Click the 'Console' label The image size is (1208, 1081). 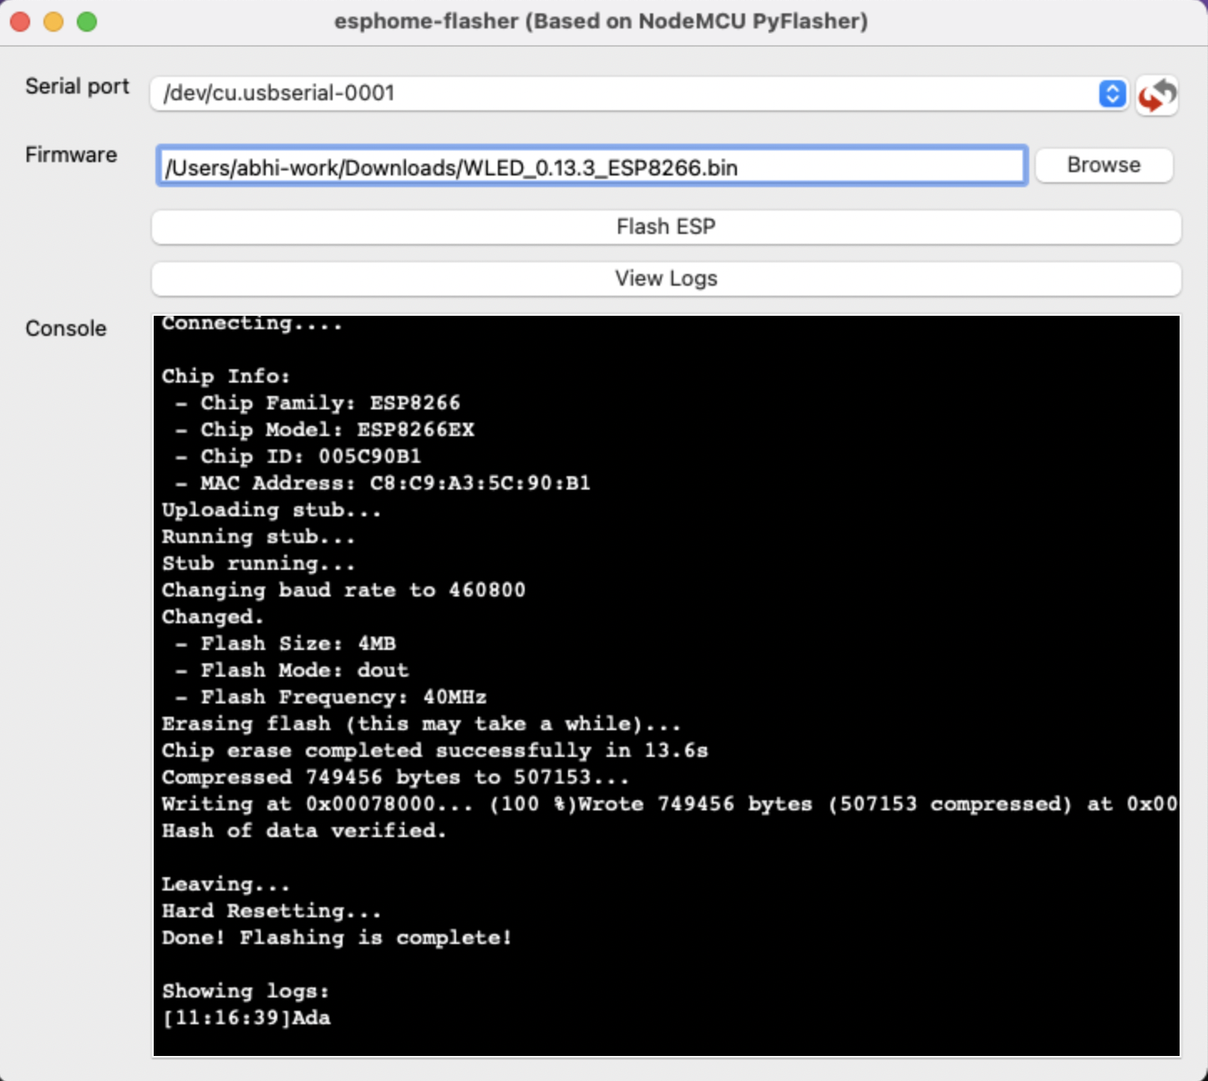(66, 328)
